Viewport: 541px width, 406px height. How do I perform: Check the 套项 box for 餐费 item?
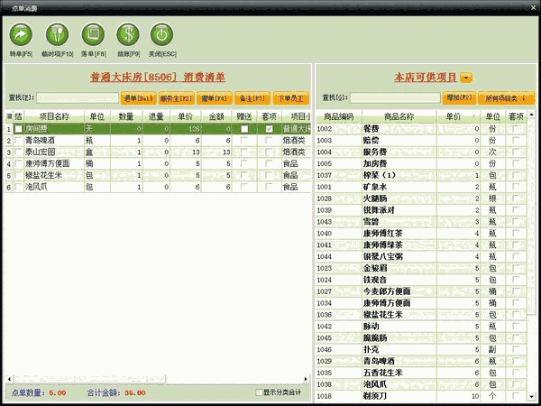516,129
